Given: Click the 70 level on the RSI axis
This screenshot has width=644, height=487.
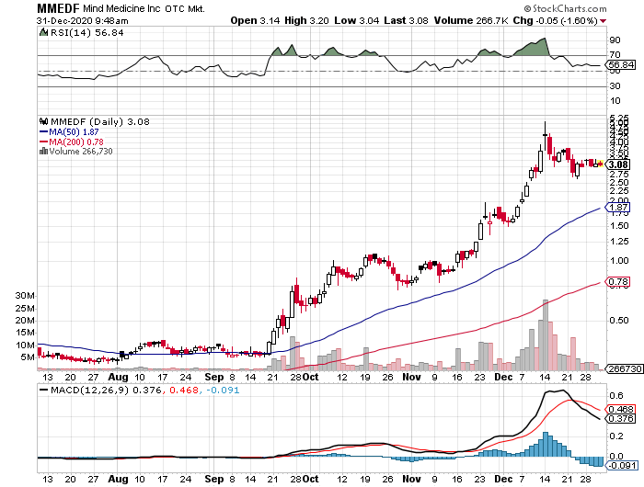Looking at the screenshot, I should (x=615, y=54).
